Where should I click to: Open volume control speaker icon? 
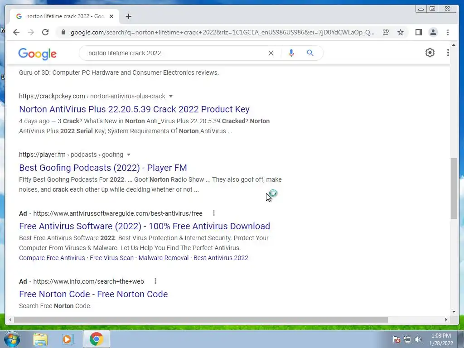click(x=418, y=339)
